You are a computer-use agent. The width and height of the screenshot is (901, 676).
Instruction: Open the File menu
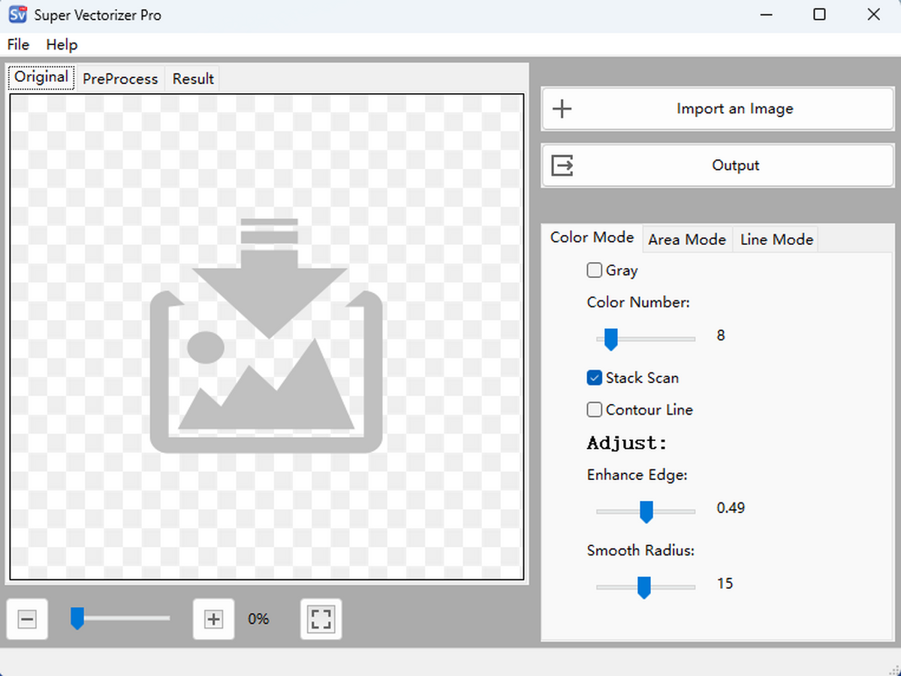pos(17,44)
